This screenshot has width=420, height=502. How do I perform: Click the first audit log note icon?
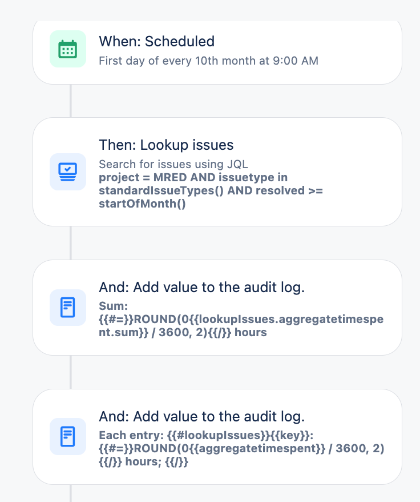pos(68,307)
